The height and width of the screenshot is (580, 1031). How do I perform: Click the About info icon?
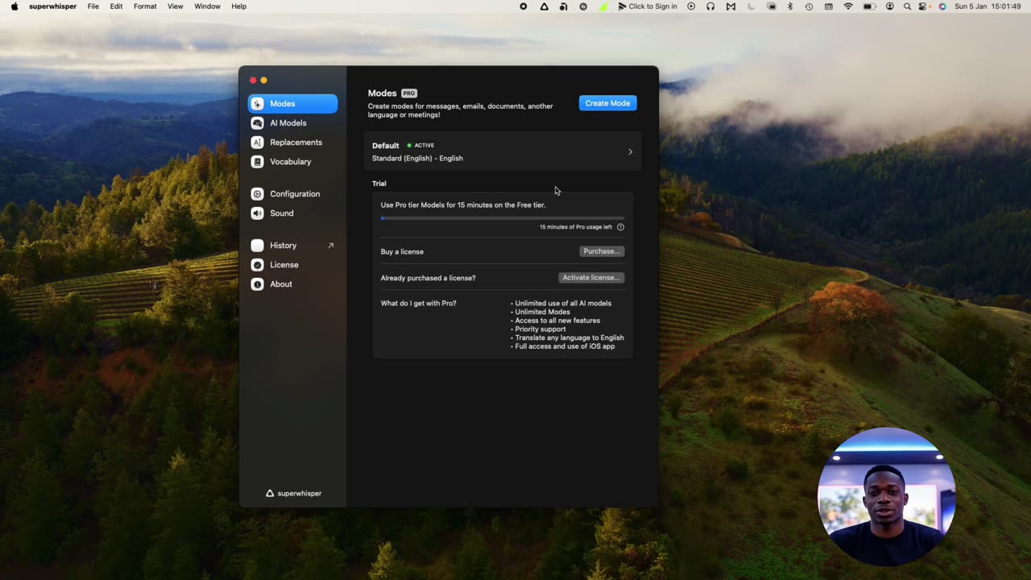coord(257,284)
